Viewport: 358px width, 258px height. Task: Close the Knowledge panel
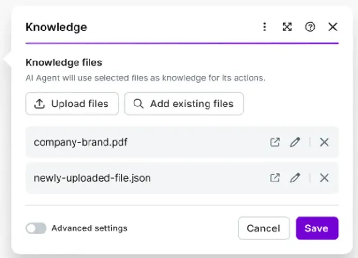click(x=333, y=27)
